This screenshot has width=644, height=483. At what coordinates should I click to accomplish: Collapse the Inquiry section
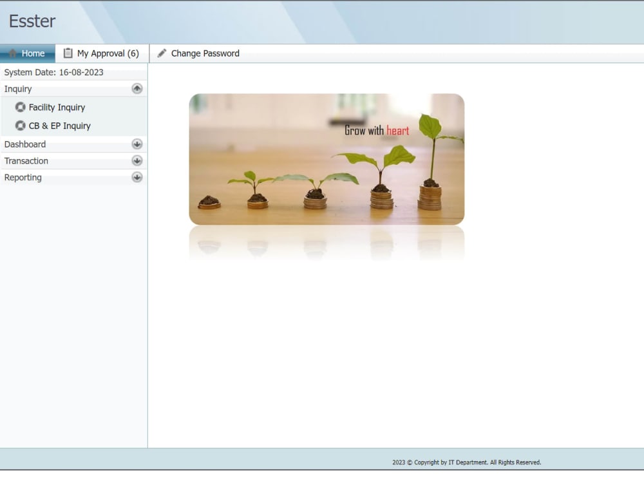pos(137,89)
